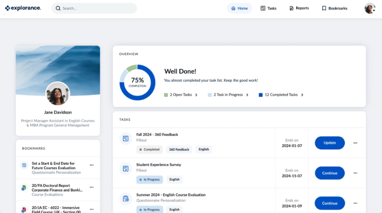Viewport: 382px width, 213px height.
Task: Click the 20/JA EC - 6022 bookmark icon
Action: pyautogui.click(x=24, y=210)
